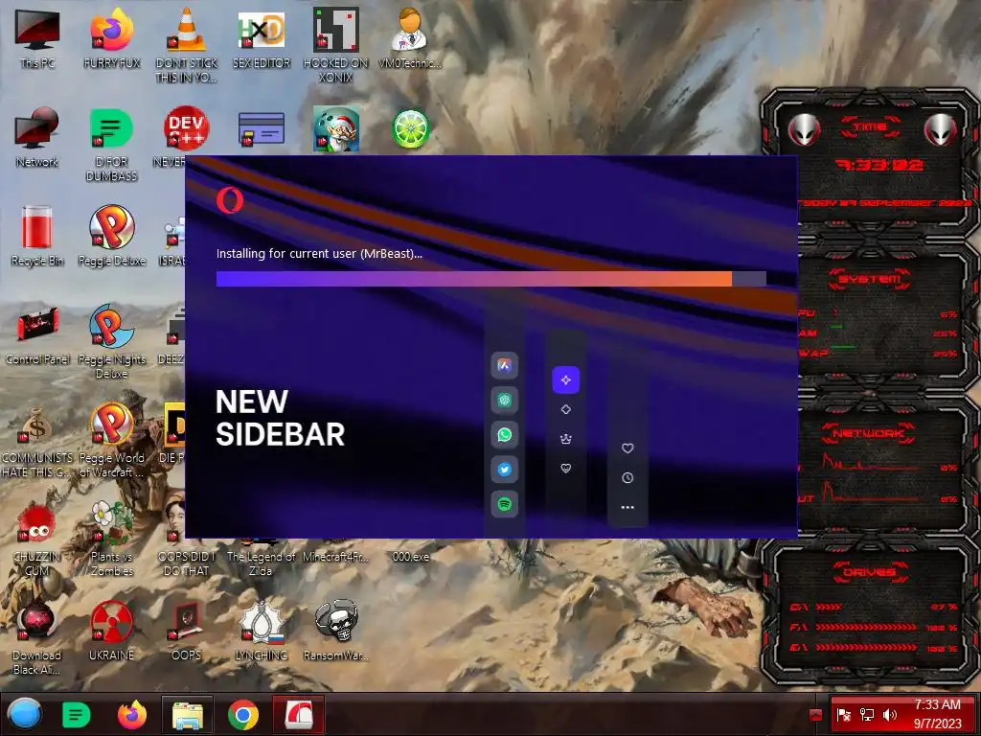Select the red fuzzy Chuzzle desktop icon

tap(37, 524)
